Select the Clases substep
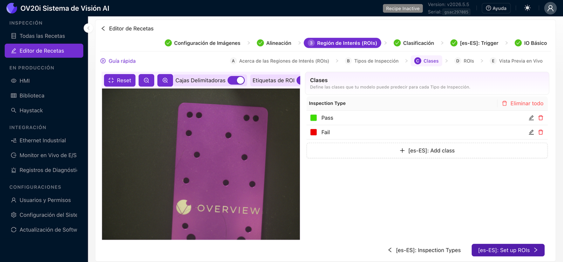The width and height of the screenshot is (563, 262). click(x=426, y=61)
